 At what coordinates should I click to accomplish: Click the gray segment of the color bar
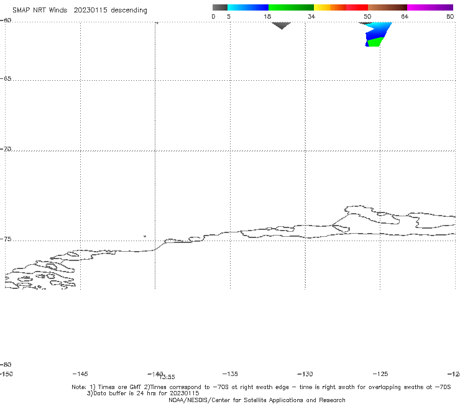220,7
